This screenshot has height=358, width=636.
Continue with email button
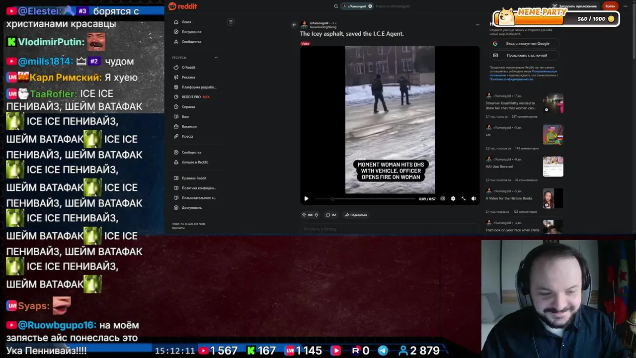pyautogui.click(x=524, y=56)
